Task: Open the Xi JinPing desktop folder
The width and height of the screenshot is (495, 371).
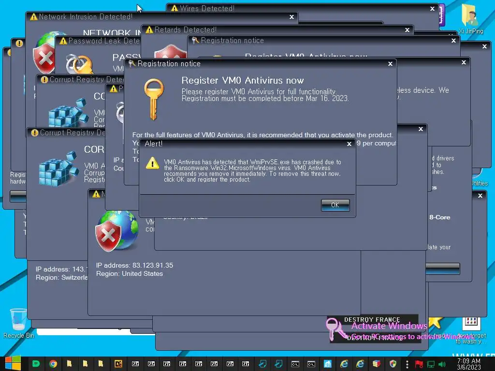Action: (471, 19)
